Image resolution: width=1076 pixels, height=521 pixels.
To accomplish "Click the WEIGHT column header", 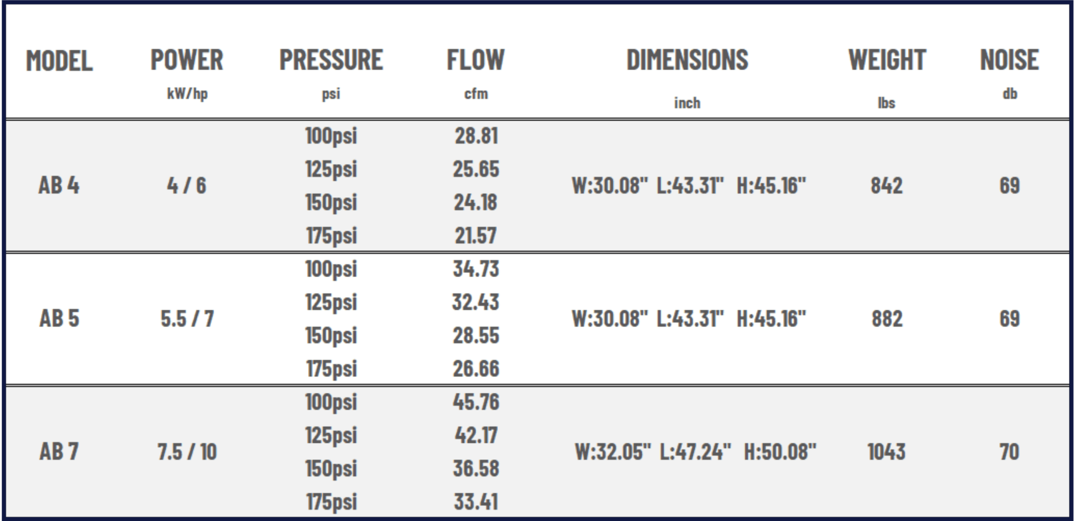I will coord(887,60).
